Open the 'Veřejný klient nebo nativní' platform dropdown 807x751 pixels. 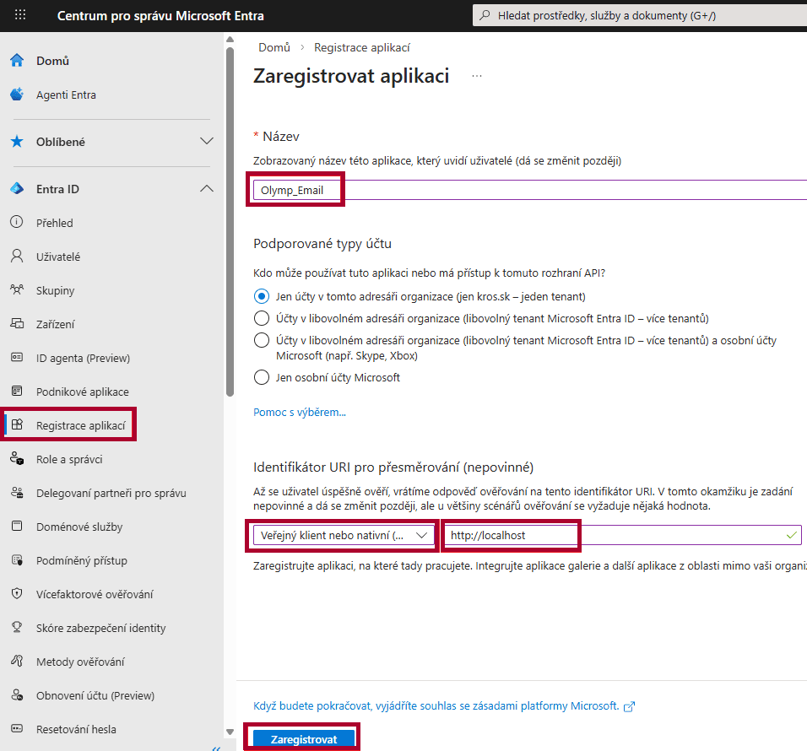(x=344, y=535)
